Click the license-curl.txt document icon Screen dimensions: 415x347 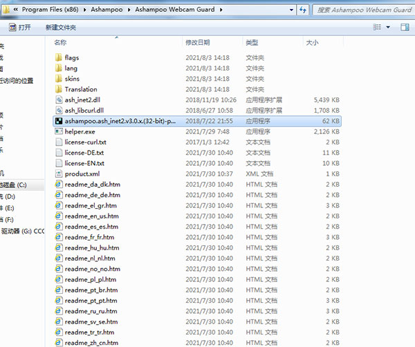pos(59,142)
